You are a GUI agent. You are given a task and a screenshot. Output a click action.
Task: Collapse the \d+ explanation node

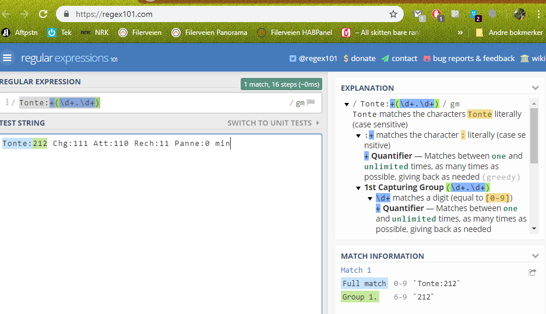pyautogui.click(x=370, y=198)
